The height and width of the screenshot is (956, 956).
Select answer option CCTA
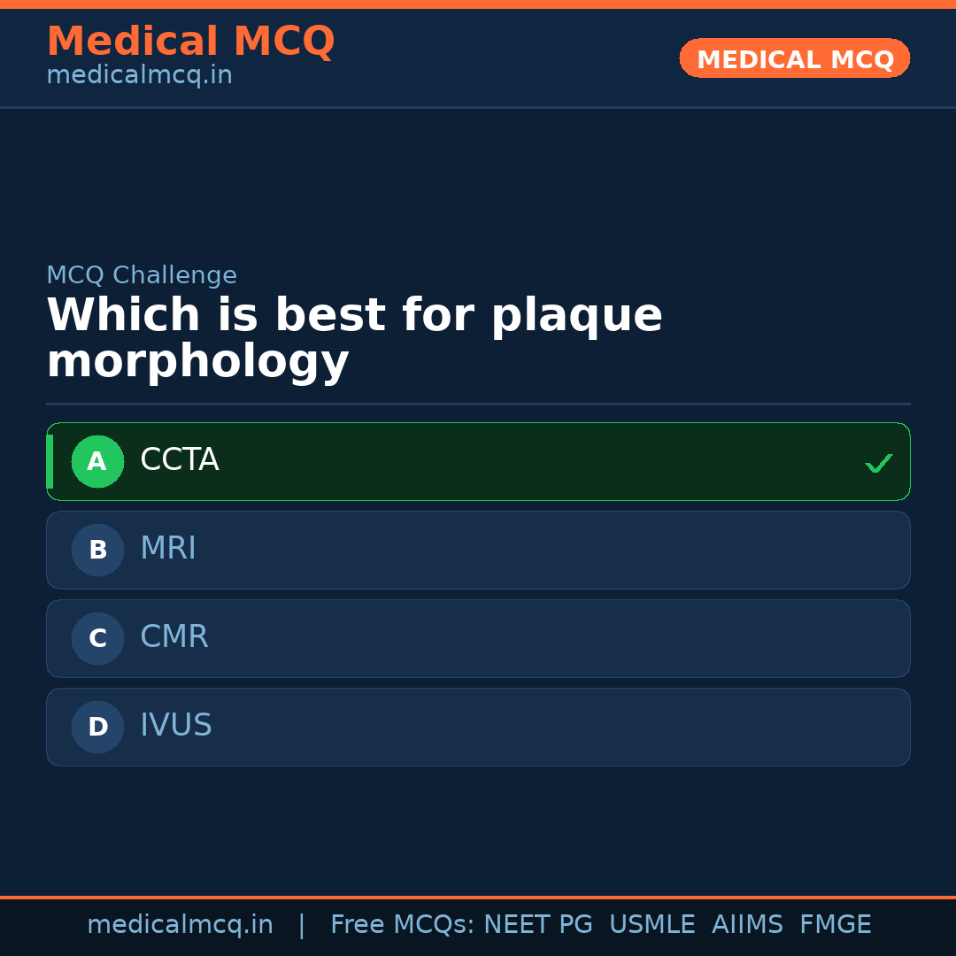pos(478,461)
